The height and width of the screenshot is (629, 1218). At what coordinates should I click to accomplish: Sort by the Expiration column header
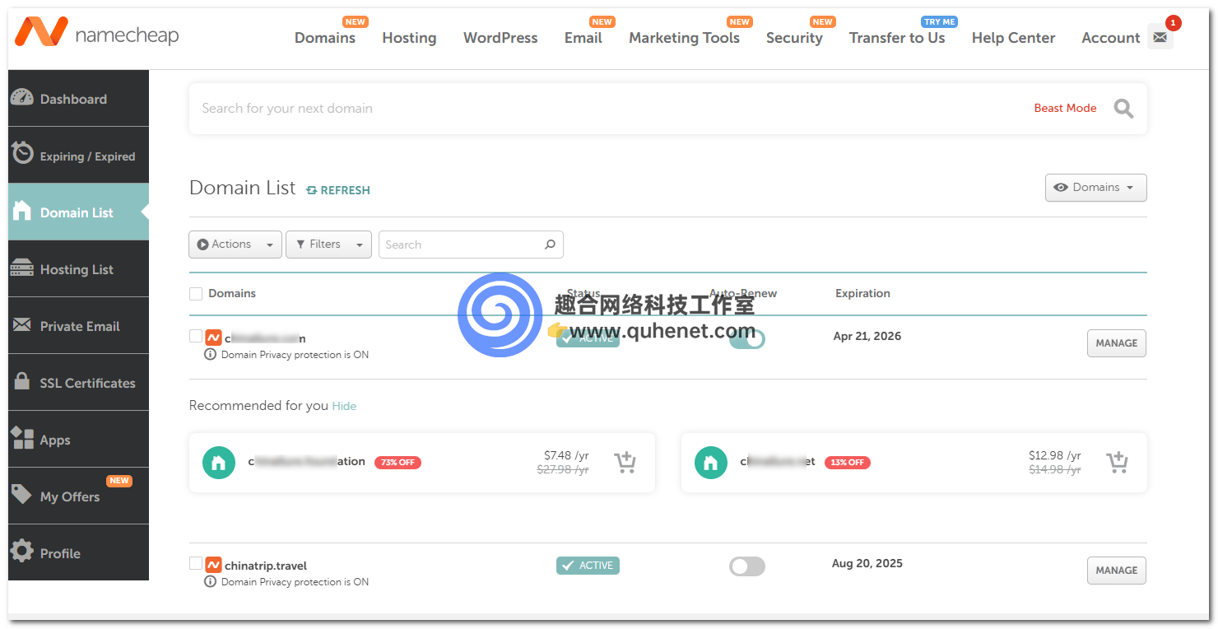(862, 293)
